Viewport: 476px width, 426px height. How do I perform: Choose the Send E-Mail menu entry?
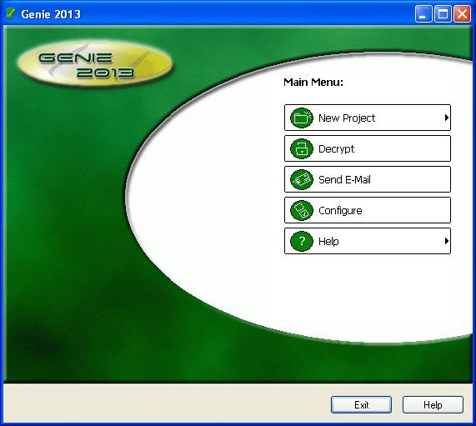[x=368, y=179]
